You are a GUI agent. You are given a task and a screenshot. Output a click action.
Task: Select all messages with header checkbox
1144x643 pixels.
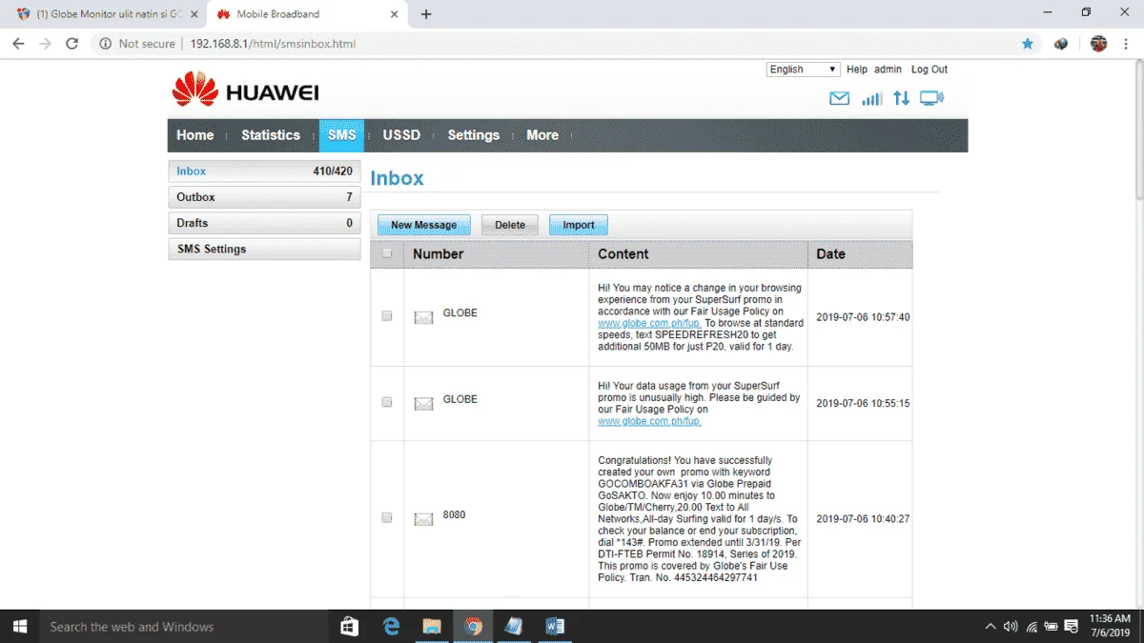pos(386,253)
